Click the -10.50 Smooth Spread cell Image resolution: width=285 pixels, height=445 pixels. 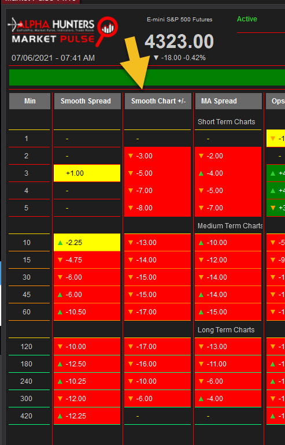[x=87, y=312]
